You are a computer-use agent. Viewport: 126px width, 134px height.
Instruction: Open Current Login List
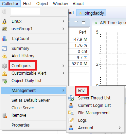pyautogui.click(x=95, y=106)
